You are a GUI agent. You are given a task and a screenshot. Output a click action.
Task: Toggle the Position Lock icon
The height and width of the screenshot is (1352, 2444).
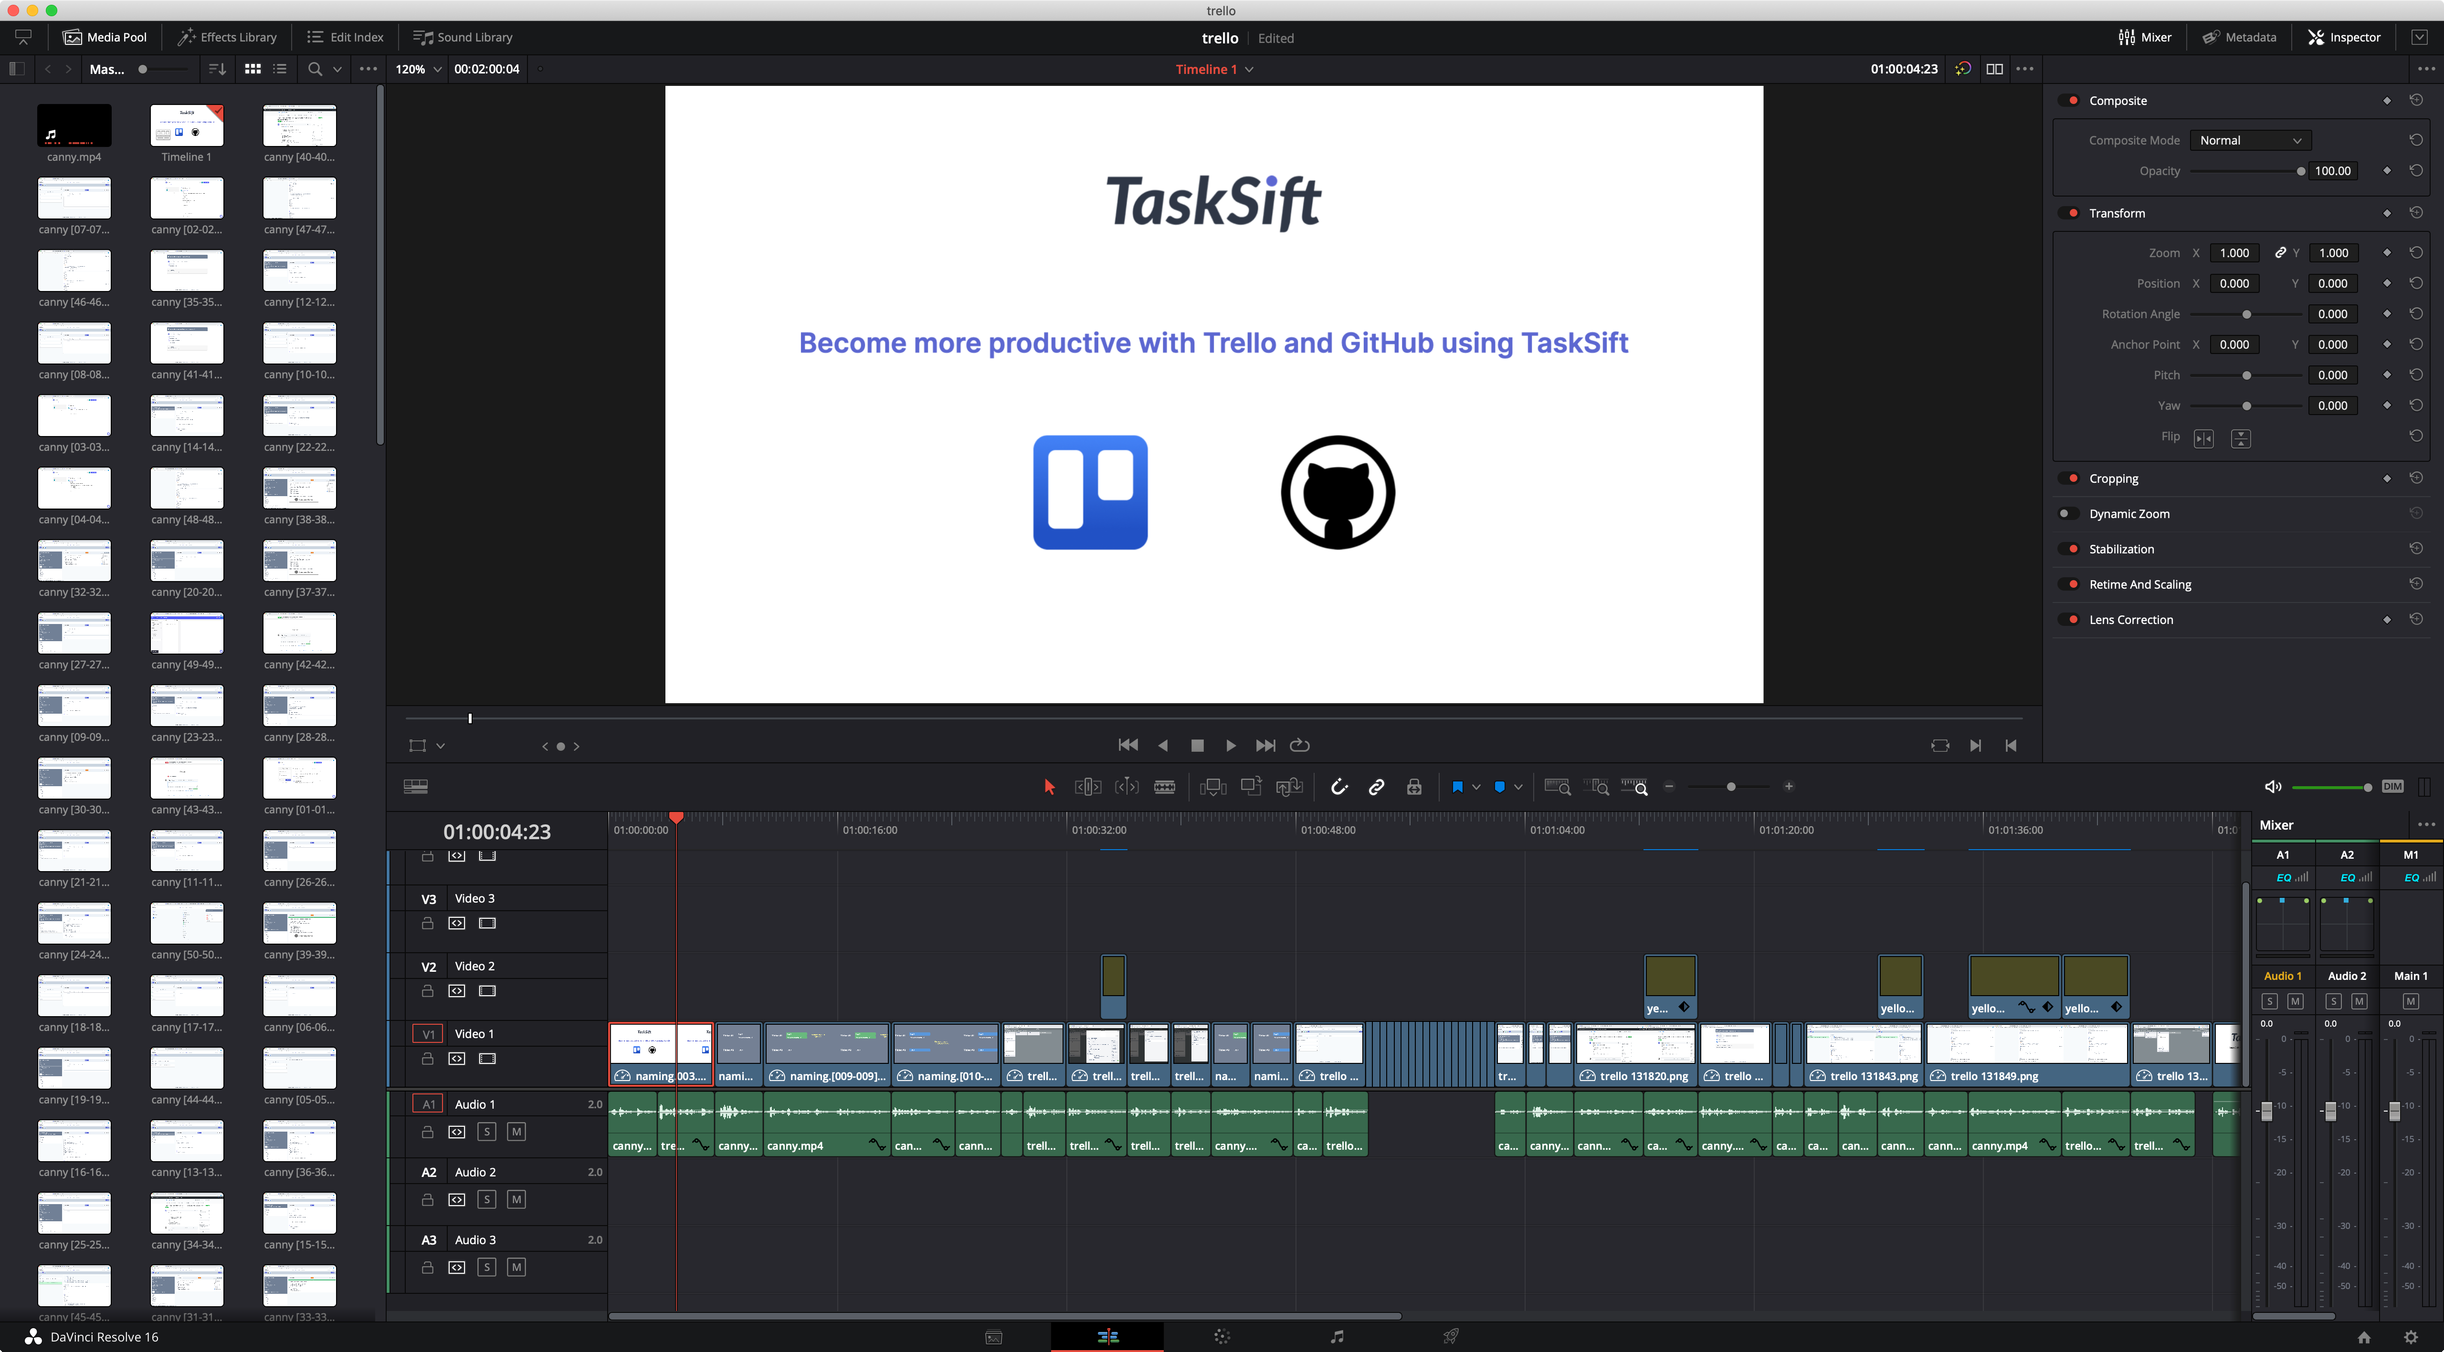[x=1413, y=787]
